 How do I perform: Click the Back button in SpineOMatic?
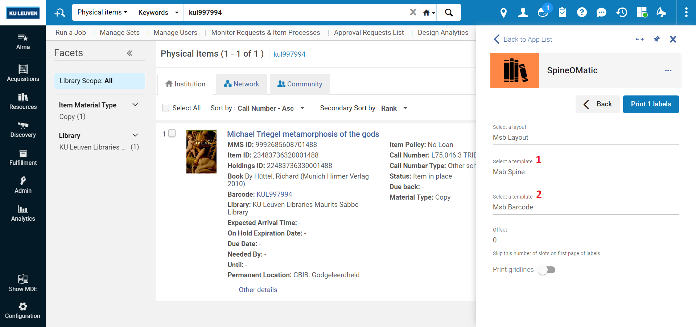[x=598, y=104]
